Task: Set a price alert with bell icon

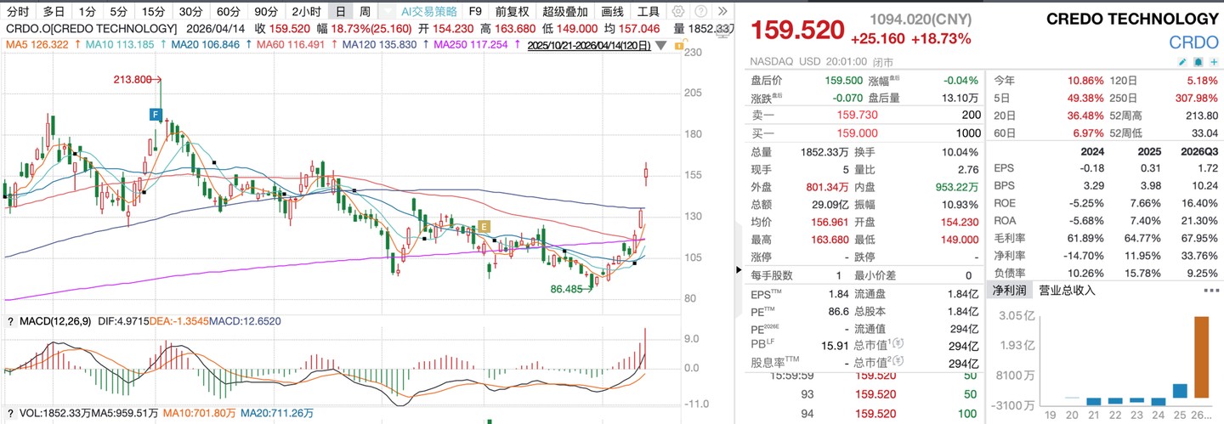Action: click(x=1198, y=62)
